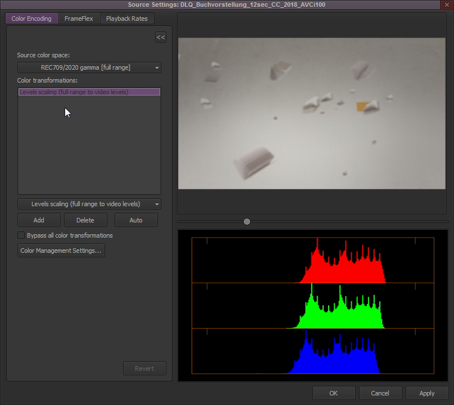Switch to the FrameFlex tab
Viewport: 454px width, 405px height.
click(79, 18)
